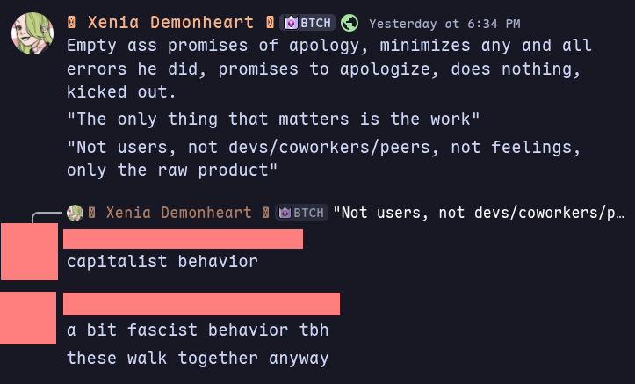The width and height of the screenshot is (635, 384).
Task: Click the redacted username above "capitalist behavior"
Action: coord(183,238)
